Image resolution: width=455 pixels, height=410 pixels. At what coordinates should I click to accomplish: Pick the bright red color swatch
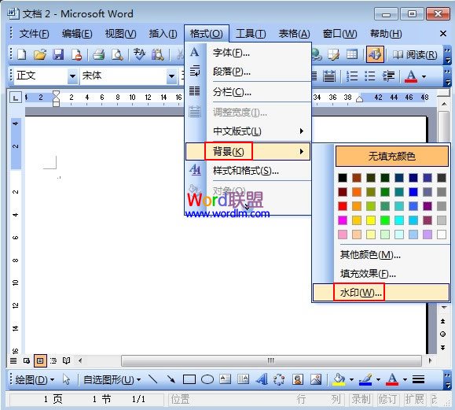pyautogui.click(x=343, y=206)
